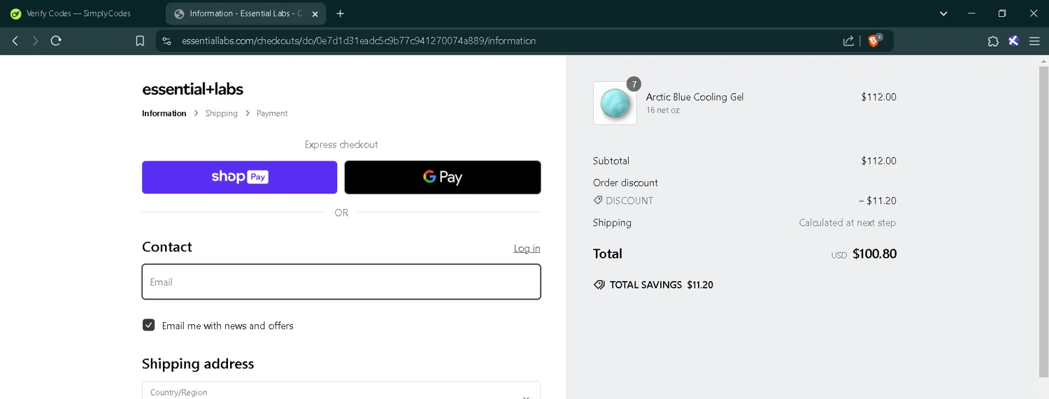Screen dimensions: 1049x399
Task: Click the page vertical scrollbar
Action: [1043, 221]
